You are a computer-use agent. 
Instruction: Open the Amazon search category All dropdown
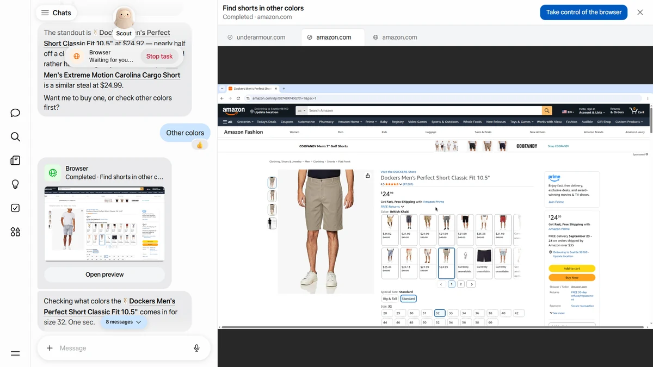coord(302,110)
